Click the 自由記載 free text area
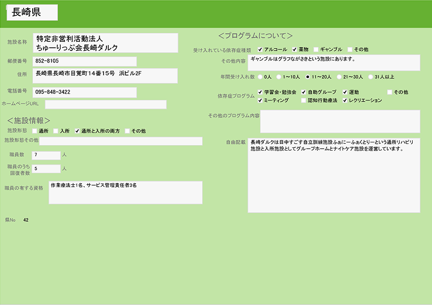The height and width of the screenshot is (305, 432). (334, 176)
